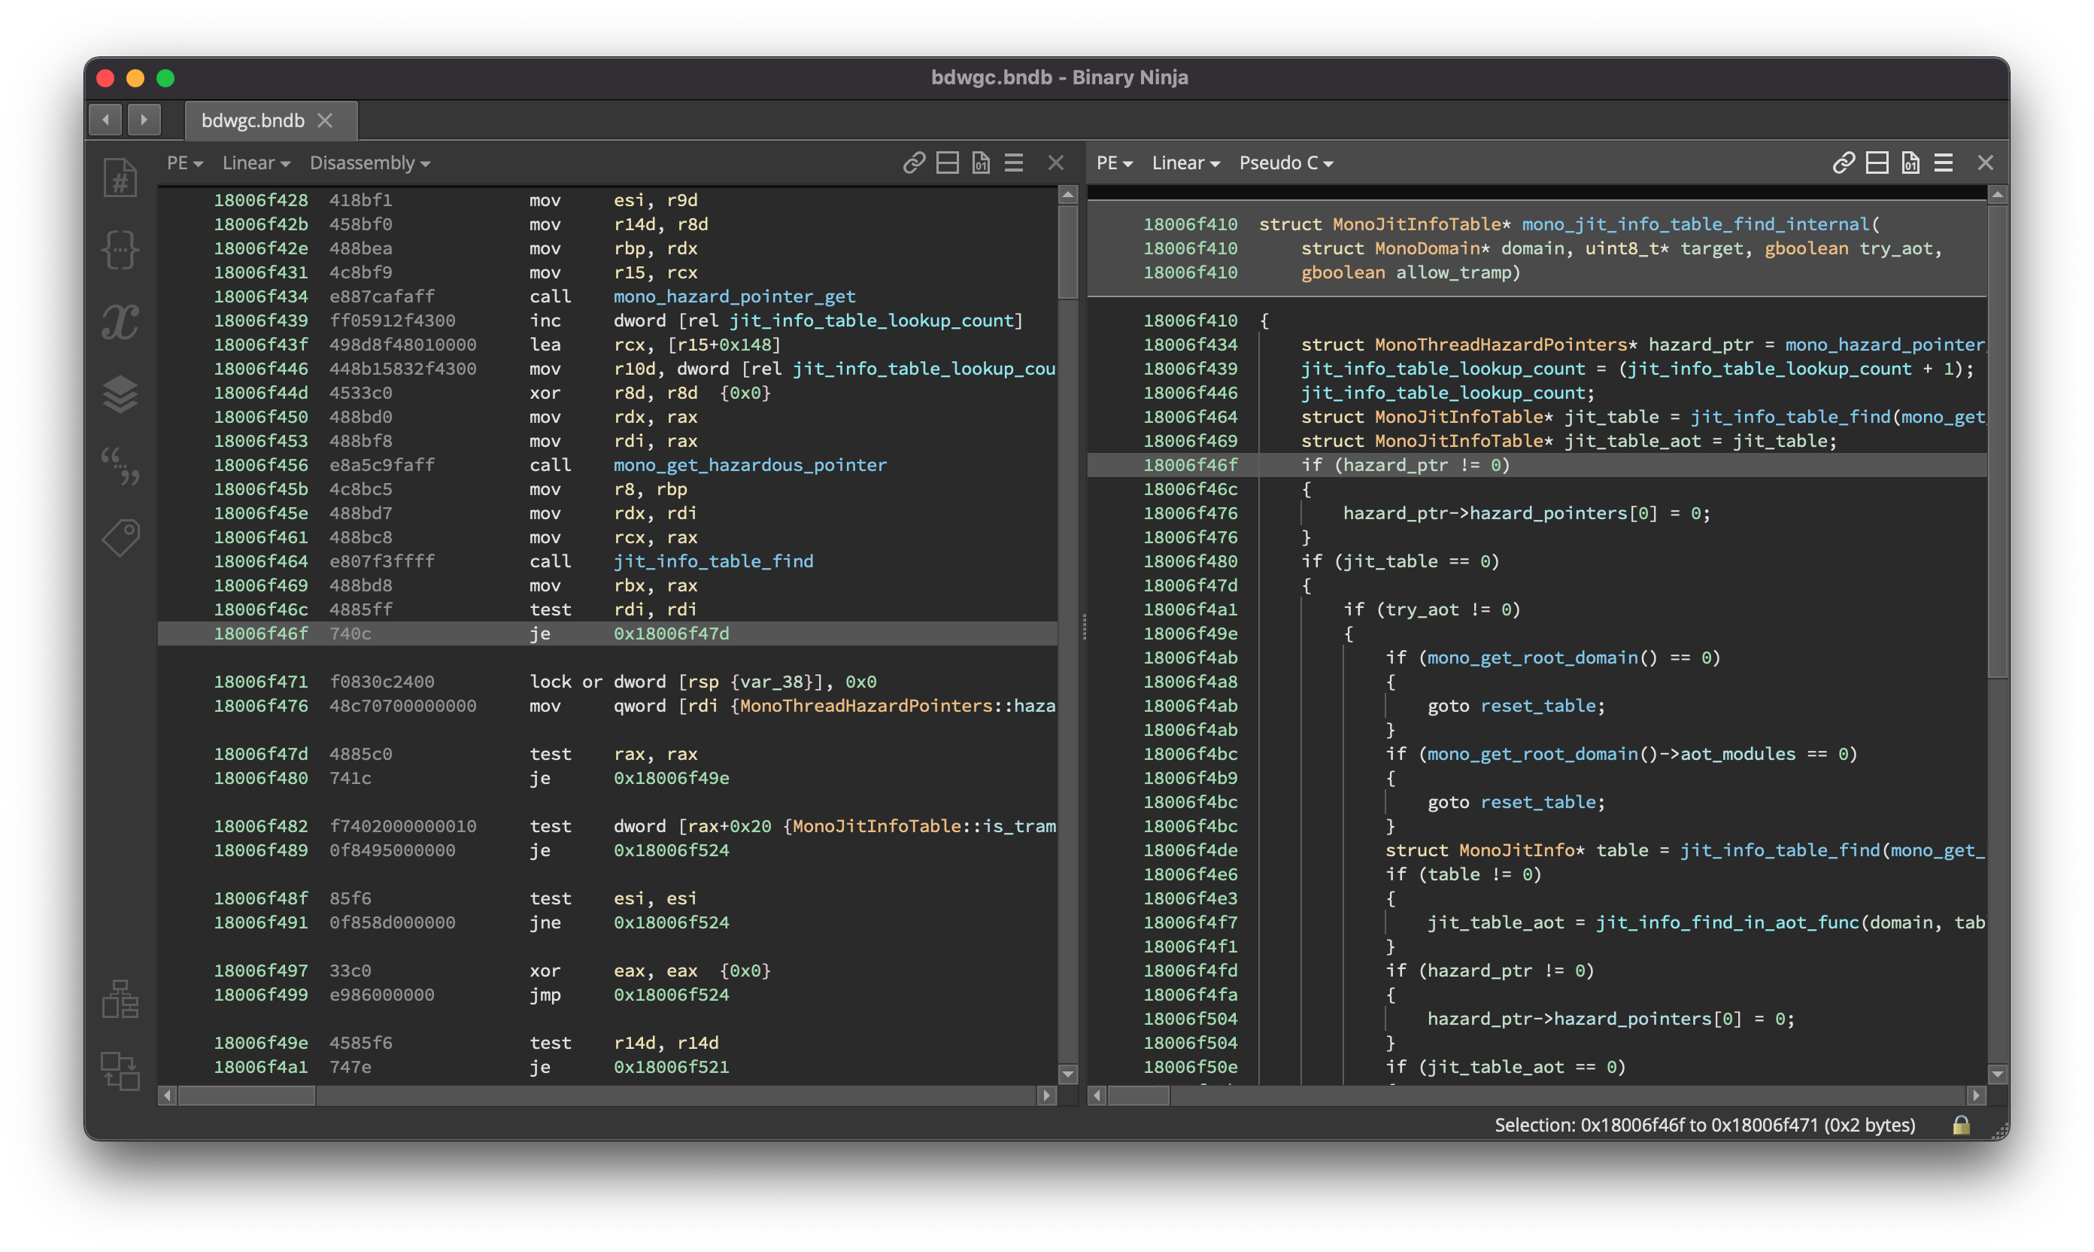Toggle the lock icon in the status bar
The height and width of the screenshot is (1252, 2094).
[1961, 1125]
